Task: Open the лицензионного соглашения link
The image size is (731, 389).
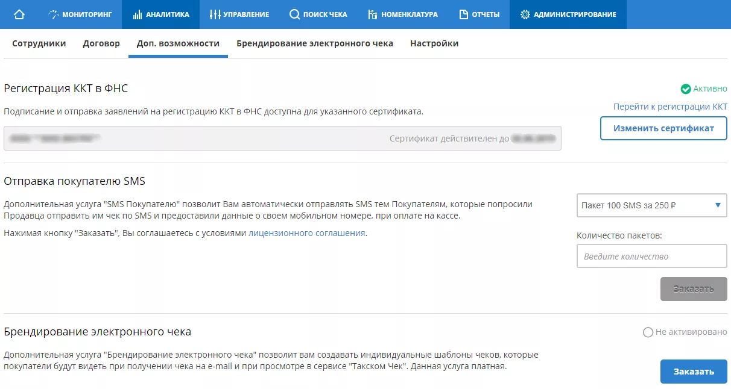Action: coord(306,233)
